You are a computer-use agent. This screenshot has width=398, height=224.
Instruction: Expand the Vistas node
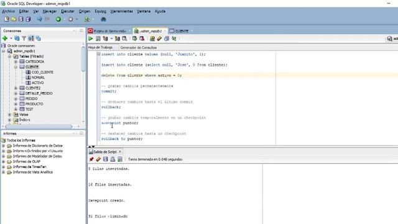click(10, 114)
